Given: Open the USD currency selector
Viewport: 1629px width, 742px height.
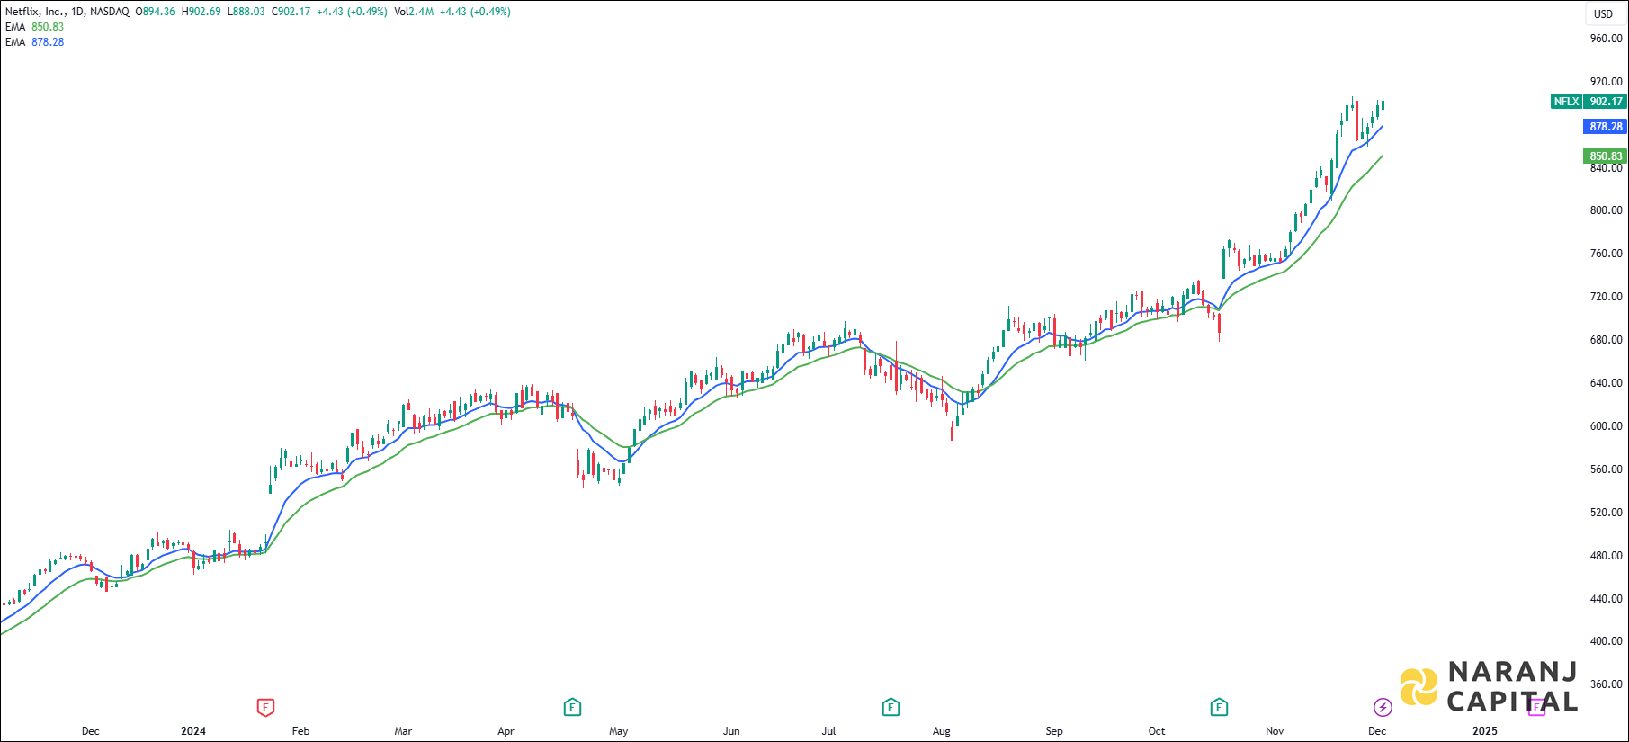Looking at the screenshot, I should (1604, 13).
